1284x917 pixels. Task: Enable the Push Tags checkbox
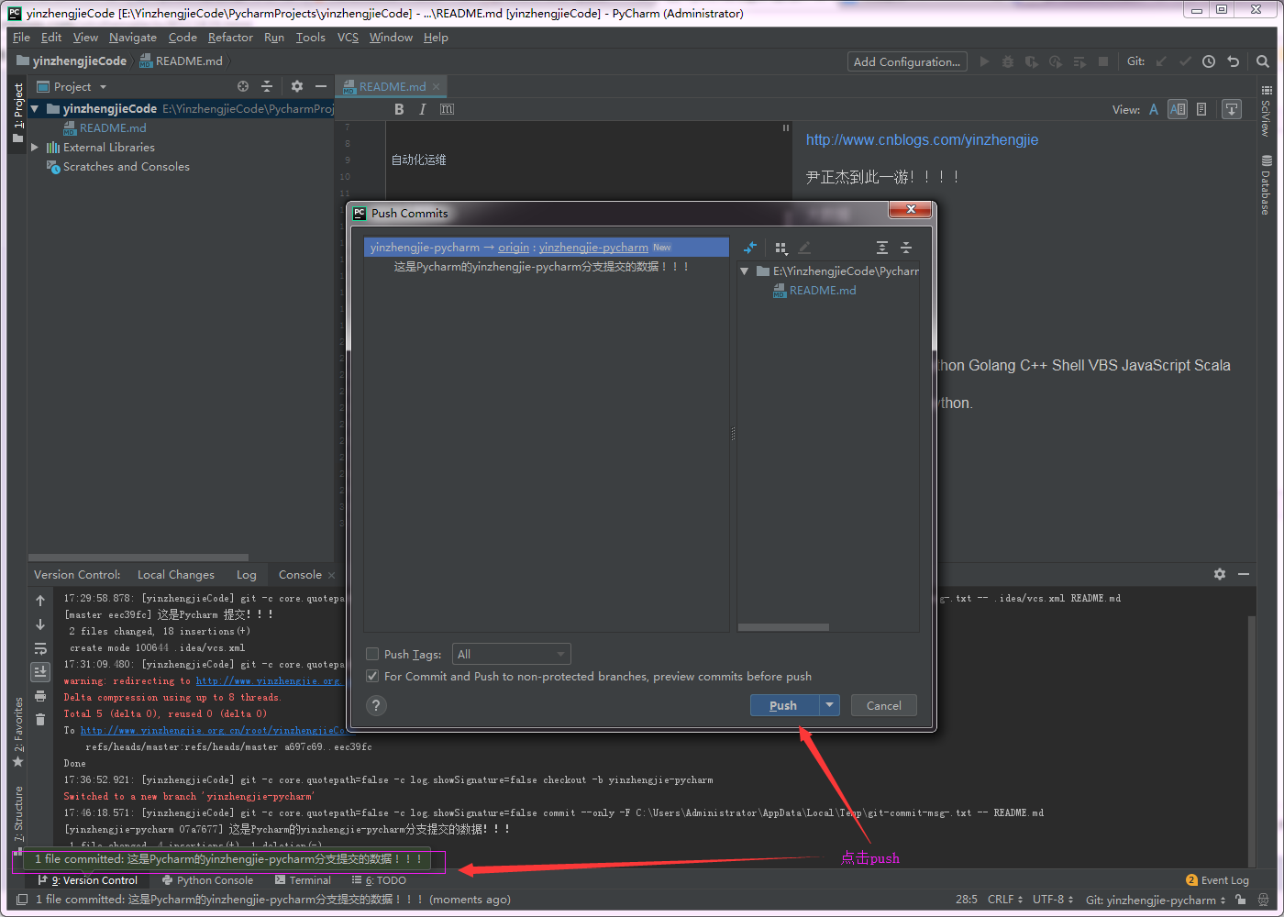(372, 654)
